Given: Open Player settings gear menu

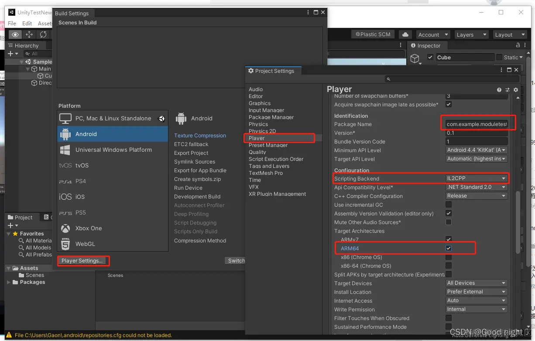Looking at the screenshot, I should click(x=516, y=90).
